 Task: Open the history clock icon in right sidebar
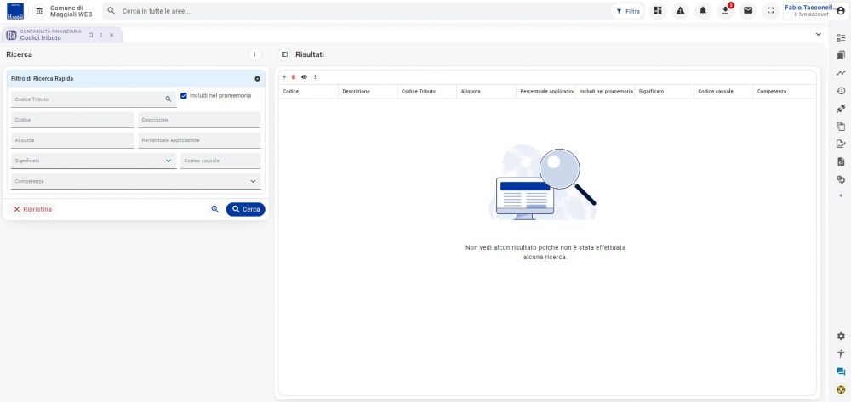coord(841,91)
